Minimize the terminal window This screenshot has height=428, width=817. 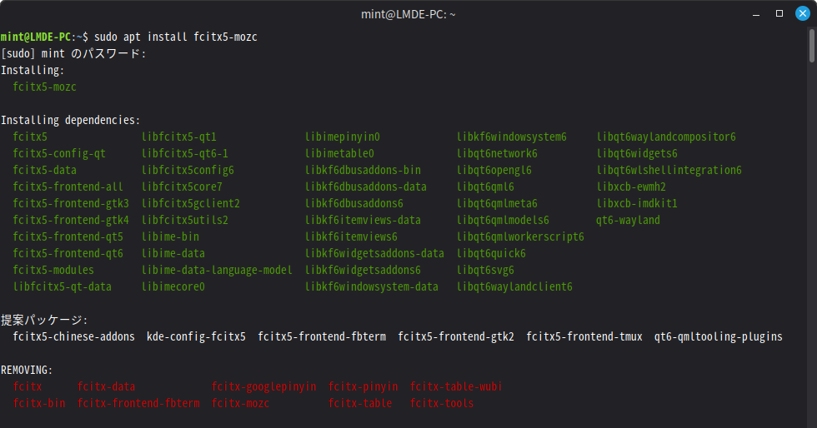point(758,14)
